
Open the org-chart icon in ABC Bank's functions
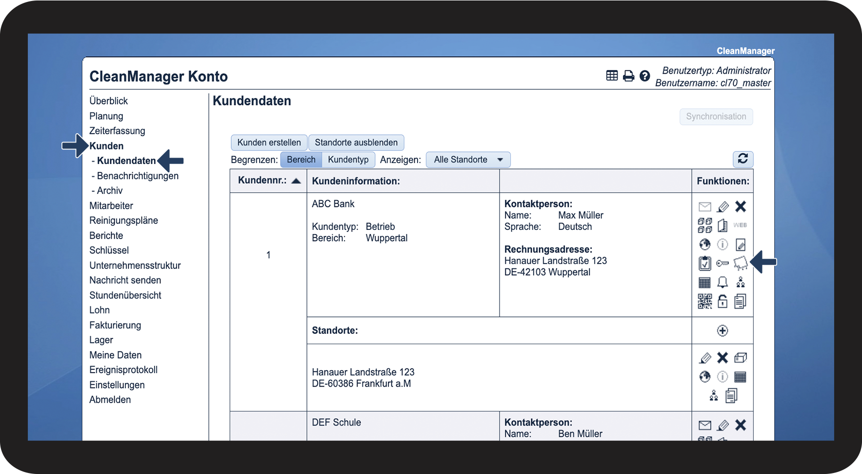tap(741, 282)
